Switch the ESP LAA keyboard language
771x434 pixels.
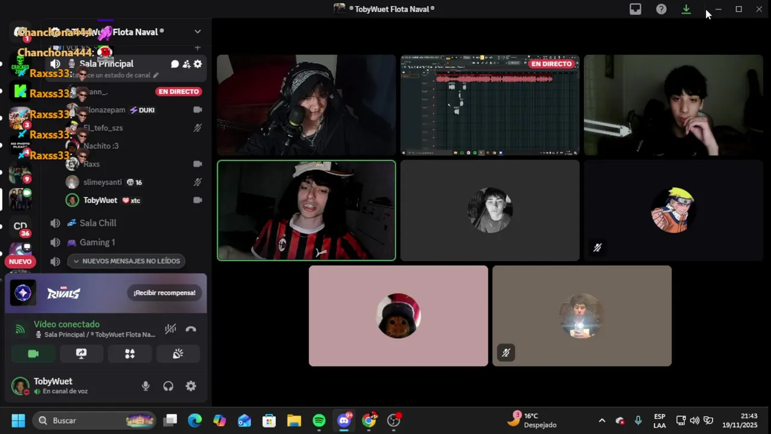[660, 421]
